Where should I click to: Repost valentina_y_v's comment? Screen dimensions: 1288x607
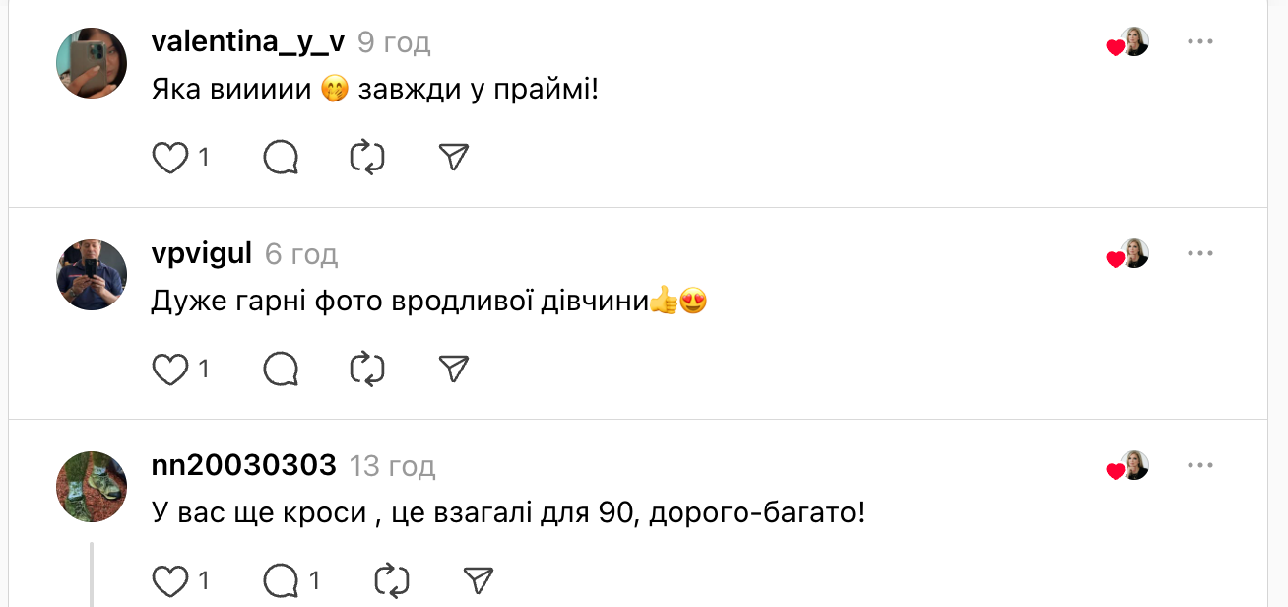[367, 158]
